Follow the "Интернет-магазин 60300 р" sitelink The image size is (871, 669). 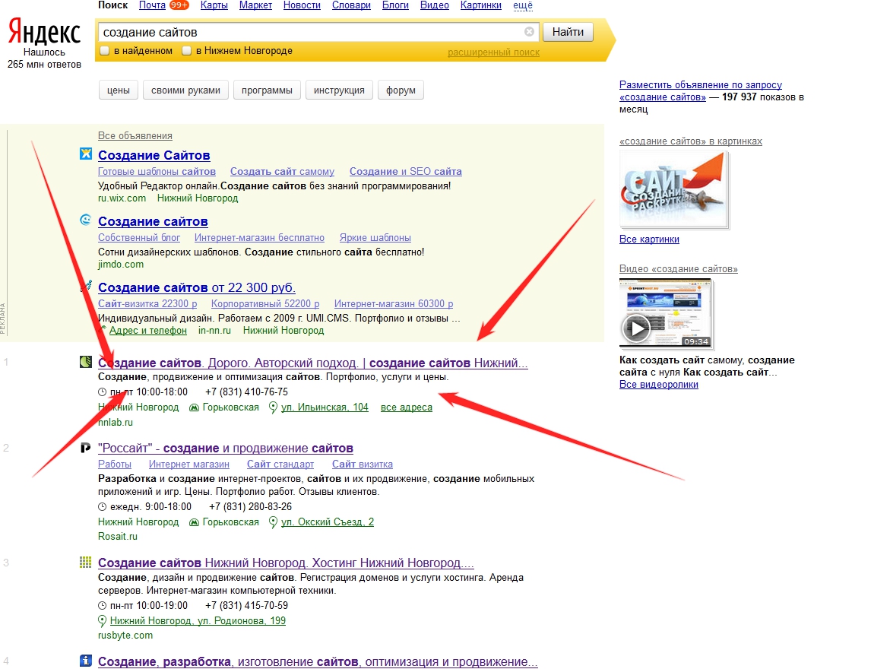pos(394,304)
